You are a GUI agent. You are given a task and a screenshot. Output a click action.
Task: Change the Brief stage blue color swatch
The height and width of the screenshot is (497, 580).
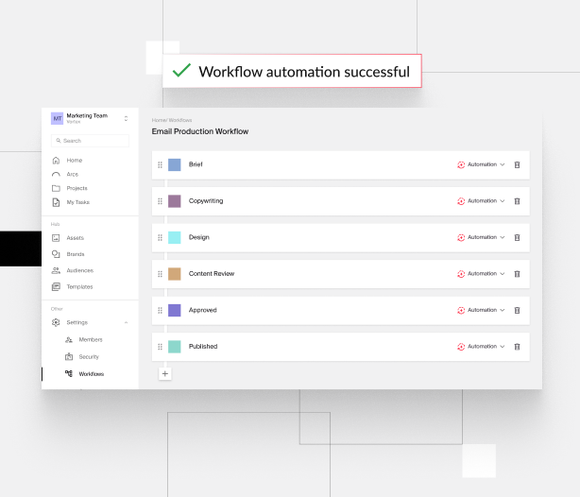point(175,164)
